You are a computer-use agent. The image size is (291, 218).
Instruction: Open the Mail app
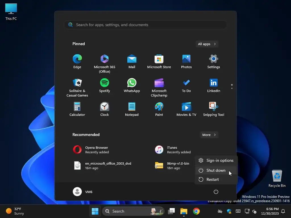click(x=132, y=62)
